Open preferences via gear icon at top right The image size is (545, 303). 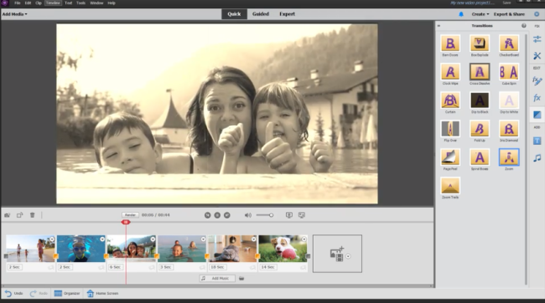pyautogui.click(x=537, y=14)
